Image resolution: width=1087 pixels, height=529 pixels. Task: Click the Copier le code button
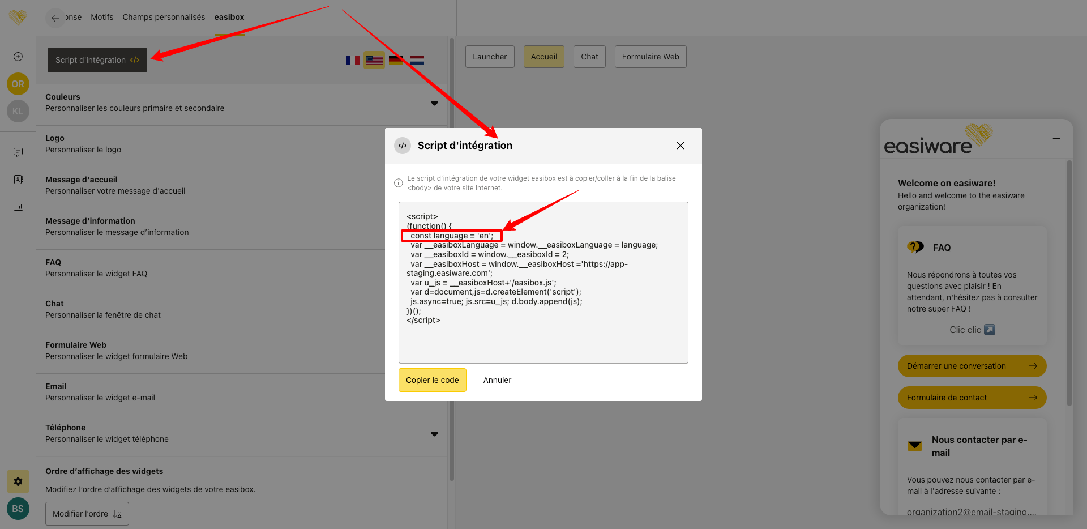[x=432, y=380]
